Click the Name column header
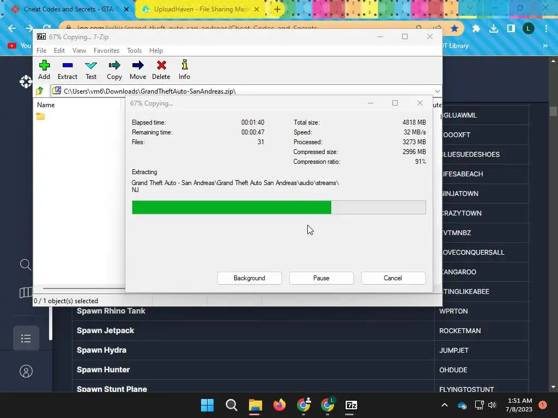 click(46, 105)
